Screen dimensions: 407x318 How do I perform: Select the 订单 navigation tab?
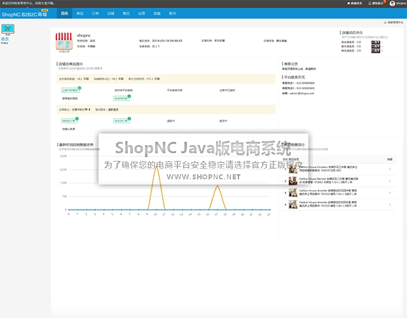[95, 13]
